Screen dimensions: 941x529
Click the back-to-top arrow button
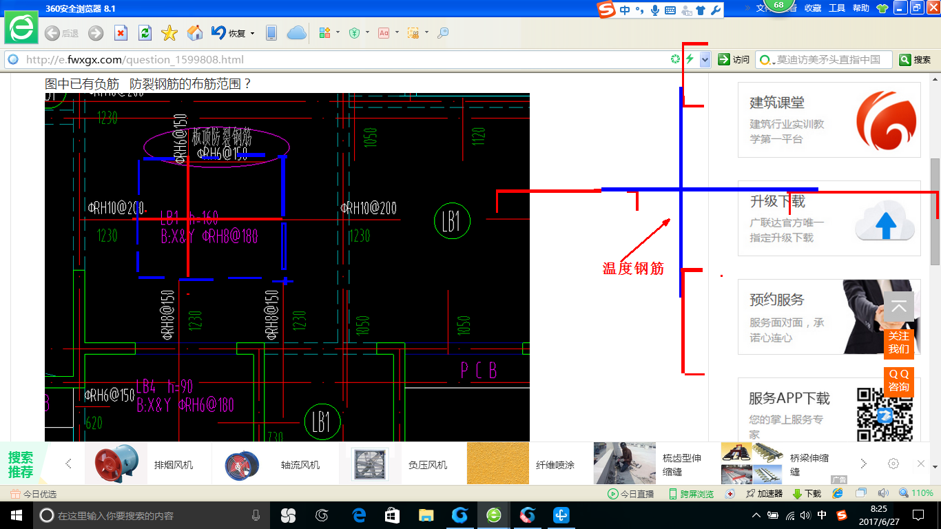899,307
